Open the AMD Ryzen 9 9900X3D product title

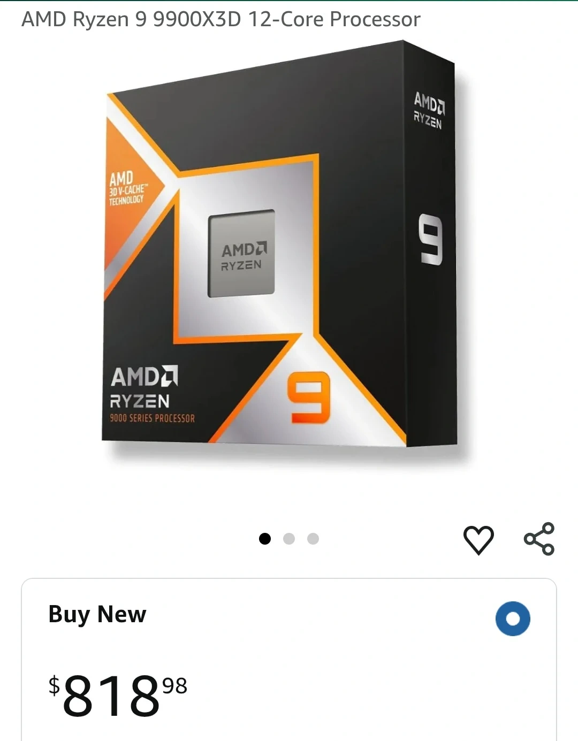(x=220, y=19)
